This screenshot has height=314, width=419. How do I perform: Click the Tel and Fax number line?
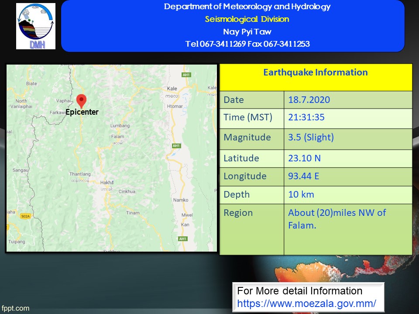click(247, 44)
